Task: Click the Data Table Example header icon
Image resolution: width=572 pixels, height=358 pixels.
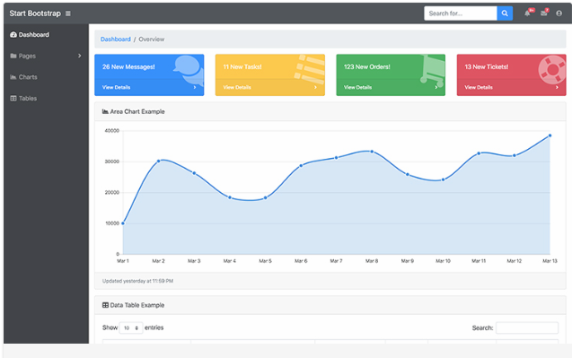Action: (x=105, y=305)
